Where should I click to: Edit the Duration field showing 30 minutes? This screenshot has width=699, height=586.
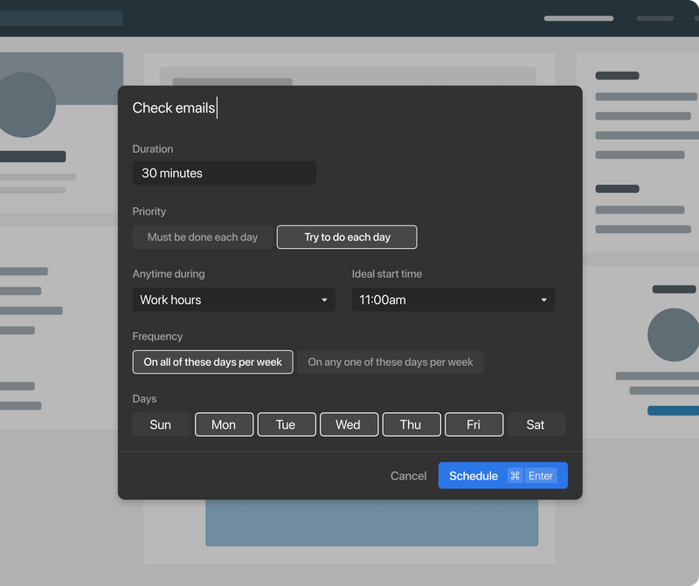coord(224,173)
